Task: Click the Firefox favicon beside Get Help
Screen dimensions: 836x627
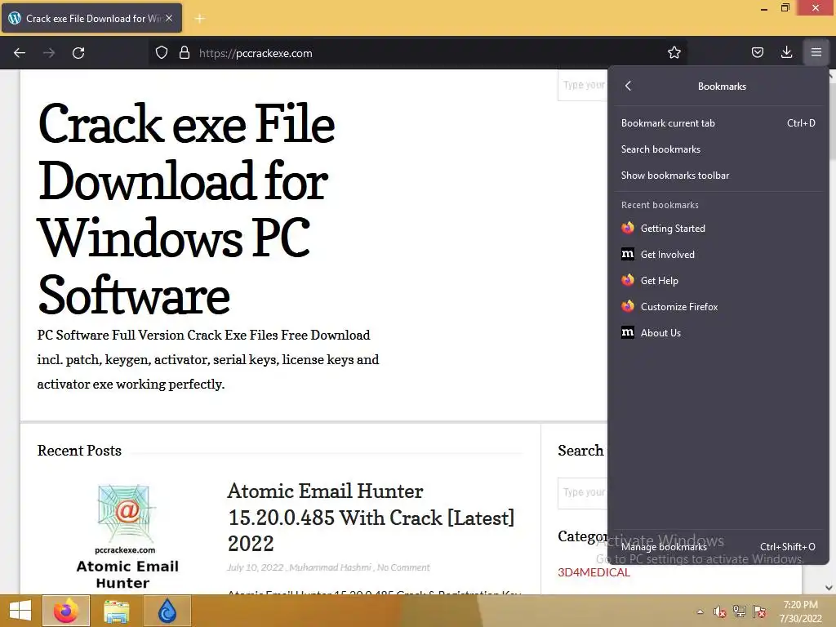Action: 628,281
